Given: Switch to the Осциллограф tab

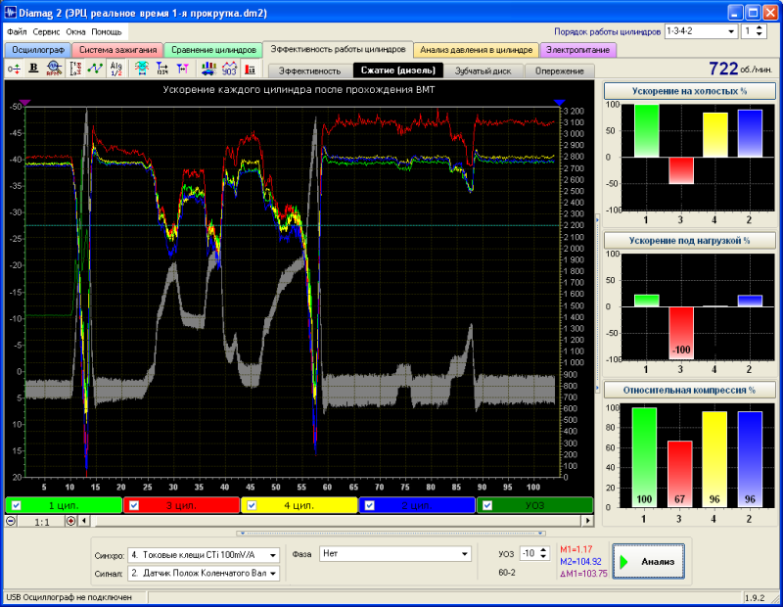Looking at the screenshot, I should point(38,50).
